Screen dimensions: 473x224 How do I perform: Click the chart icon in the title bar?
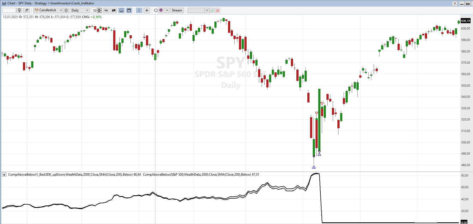[x=4, y=3]
